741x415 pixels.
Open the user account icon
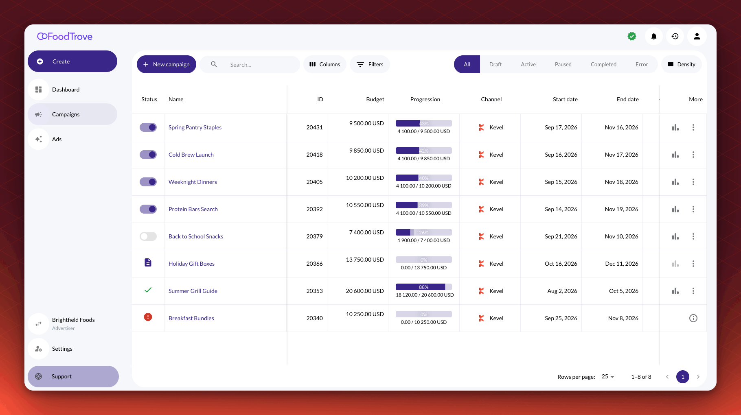(697, 37)
